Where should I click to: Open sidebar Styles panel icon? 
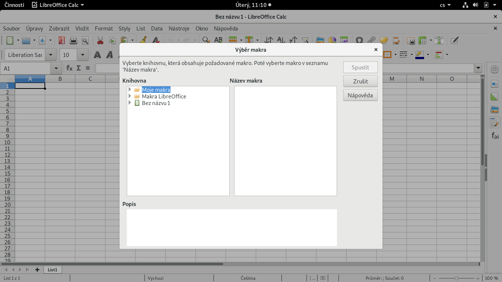click(495, 97)
